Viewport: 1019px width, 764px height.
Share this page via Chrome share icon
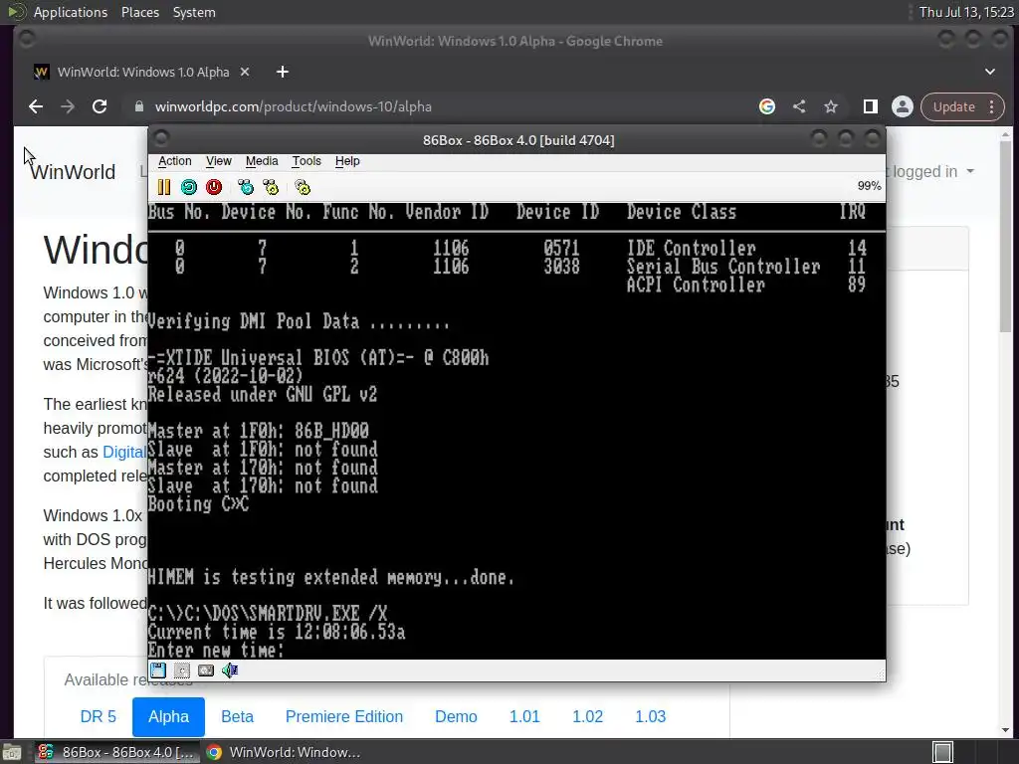(799, 106)
